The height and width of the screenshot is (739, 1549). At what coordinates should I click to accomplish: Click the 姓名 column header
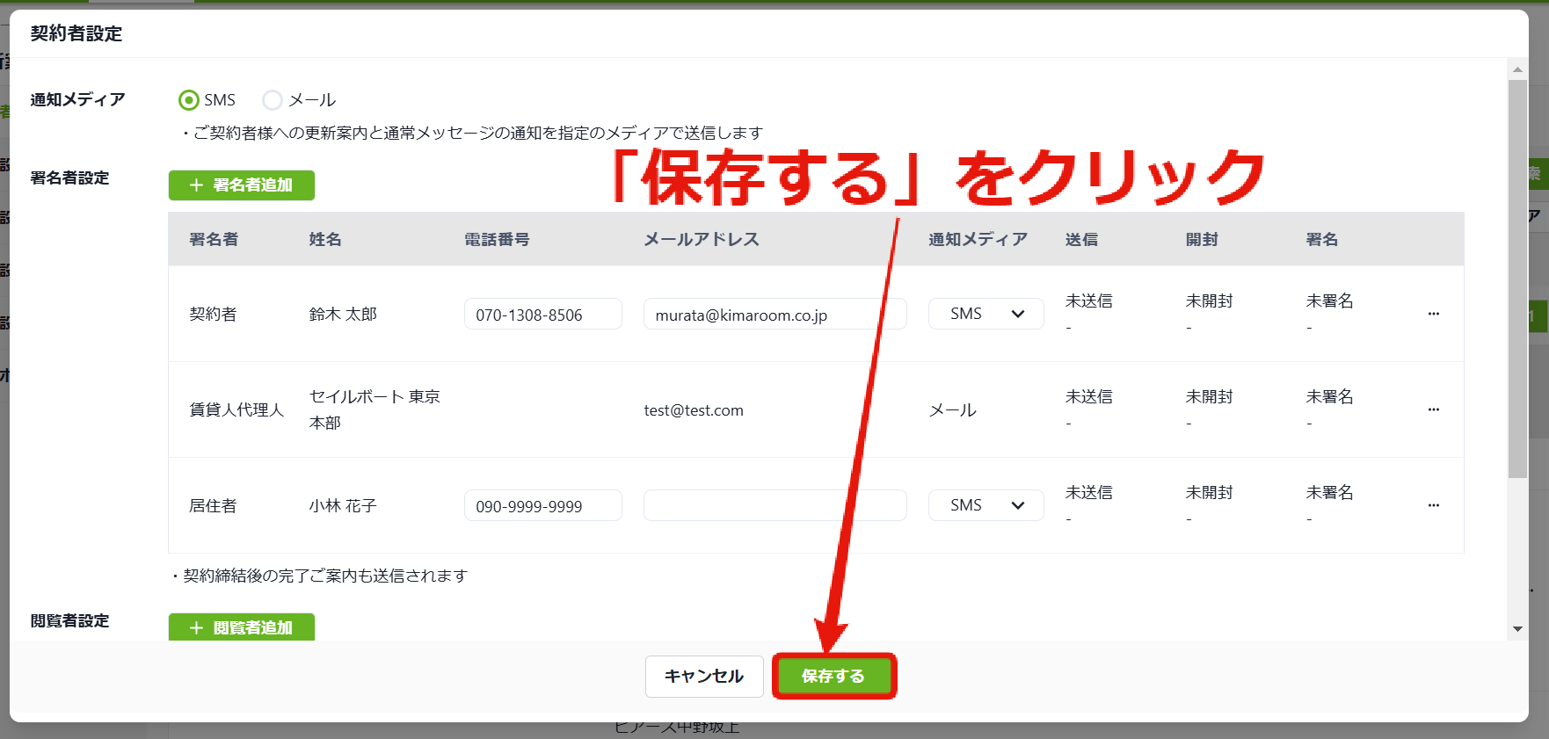pos(325,239)
